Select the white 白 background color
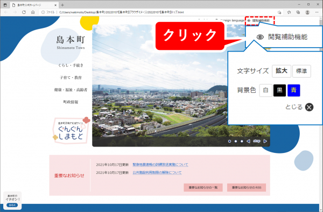Image resolution: width=323 pixels, height=212 pixels. point(265,90)
